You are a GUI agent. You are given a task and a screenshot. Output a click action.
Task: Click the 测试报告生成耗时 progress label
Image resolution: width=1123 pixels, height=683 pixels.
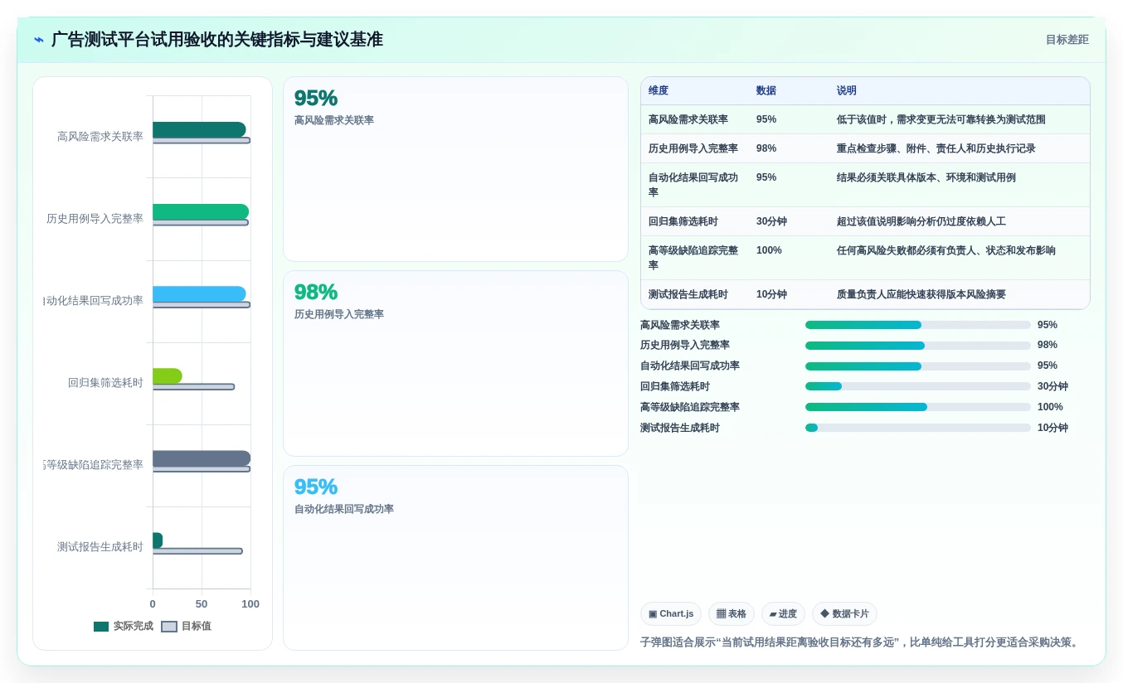(x=680, y=428)
